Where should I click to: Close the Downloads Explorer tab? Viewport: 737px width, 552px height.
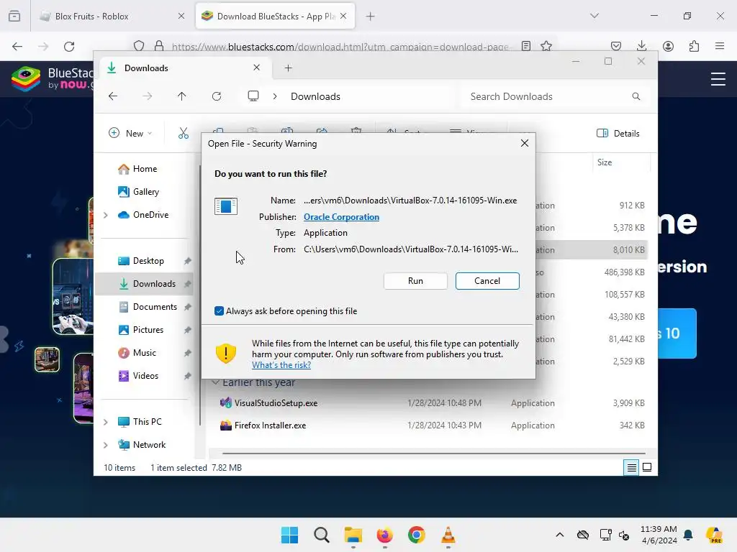pos(257,68)
